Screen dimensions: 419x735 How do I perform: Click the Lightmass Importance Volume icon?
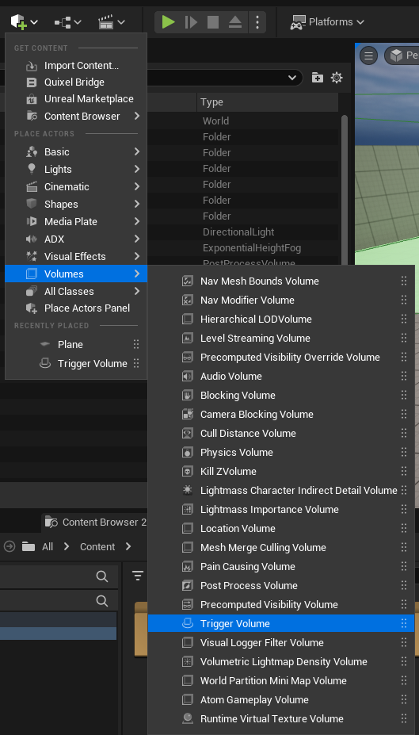pyautogui.click(x=187, y=510)
